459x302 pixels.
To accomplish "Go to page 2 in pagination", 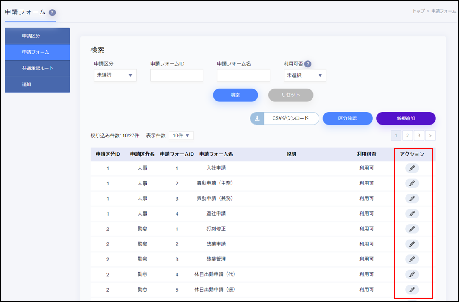I will pyautogui.click(x=407, y=136).
